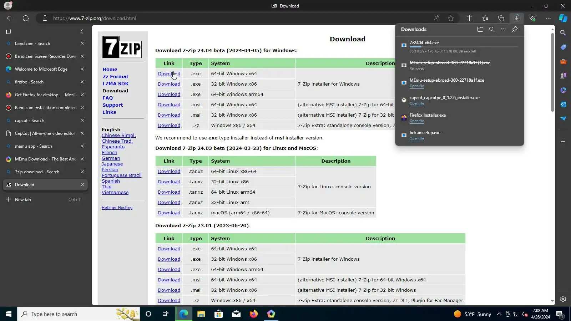This screenshot has width=571, height=321.
Task: Open file for capcut installer download
Action: [x=417, y=103]
